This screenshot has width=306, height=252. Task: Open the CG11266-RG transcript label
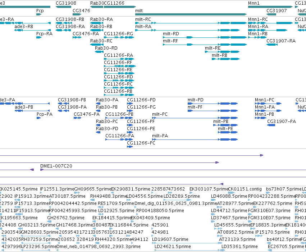point(118,34)
